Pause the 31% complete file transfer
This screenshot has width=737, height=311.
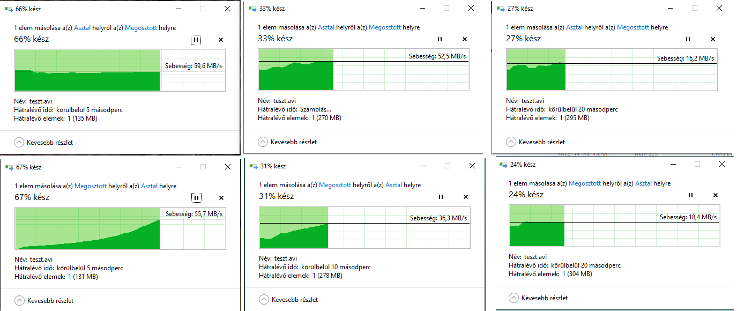[x=441, y=197]
